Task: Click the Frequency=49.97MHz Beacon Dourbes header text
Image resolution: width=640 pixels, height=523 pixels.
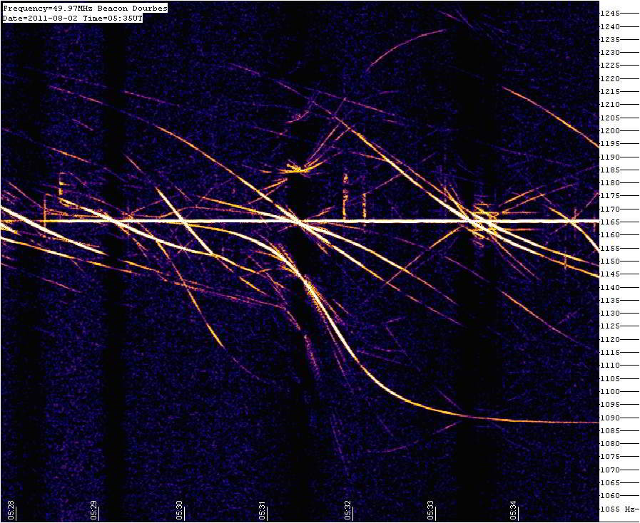Action: coord(85,8)
